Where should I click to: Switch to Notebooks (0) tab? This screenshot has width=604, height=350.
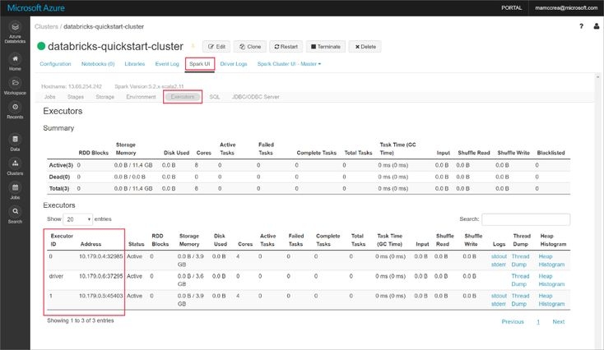(98, 64)
